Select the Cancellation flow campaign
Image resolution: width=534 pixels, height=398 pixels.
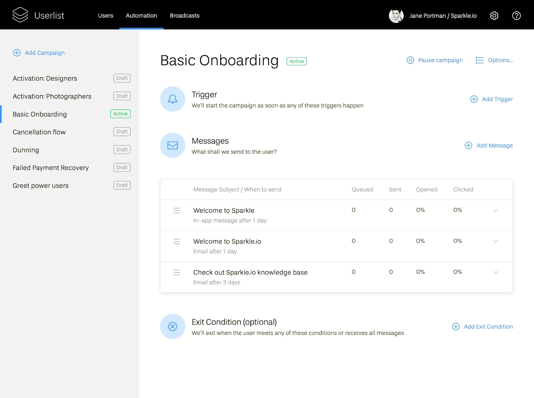tap(39, 132)
